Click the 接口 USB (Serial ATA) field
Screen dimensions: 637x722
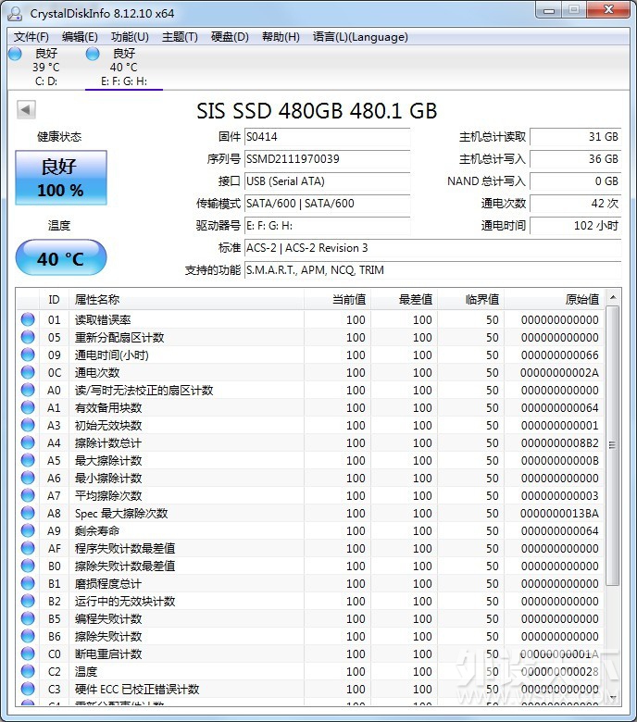coord(327,180)
